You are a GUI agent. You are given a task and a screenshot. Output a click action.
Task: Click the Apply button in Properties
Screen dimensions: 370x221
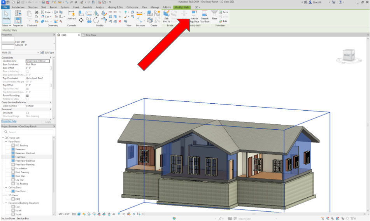click(48, 122)
